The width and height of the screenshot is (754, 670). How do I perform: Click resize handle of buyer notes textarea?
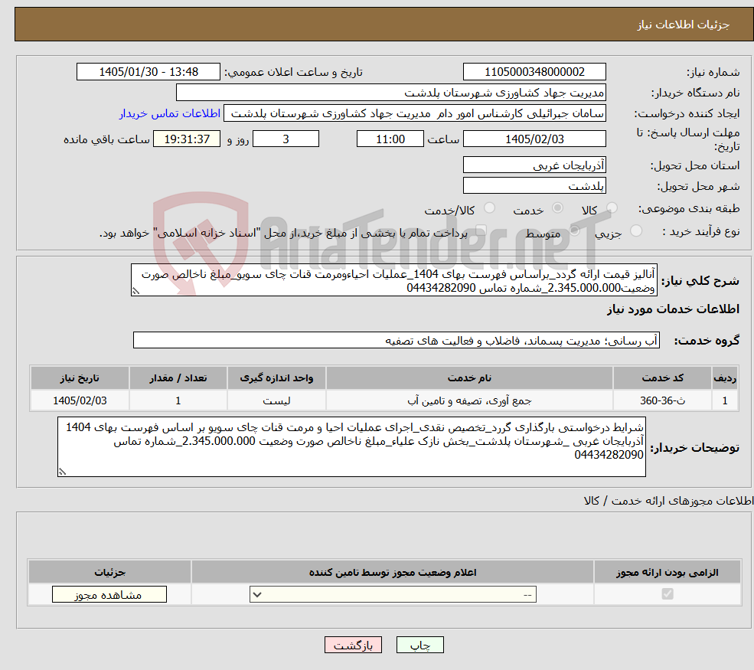(x=62, y=472)
